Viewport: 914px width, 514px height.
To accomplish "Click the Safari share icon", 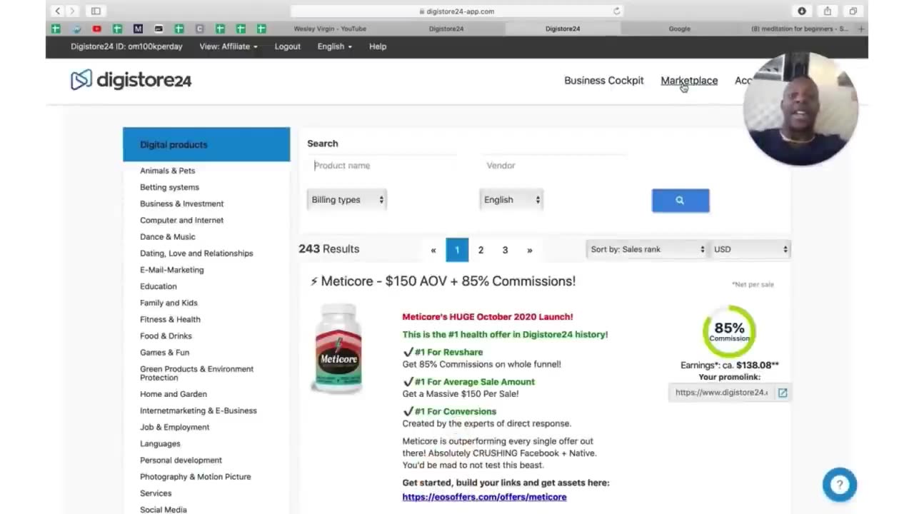I will click(x=827, y=11).
